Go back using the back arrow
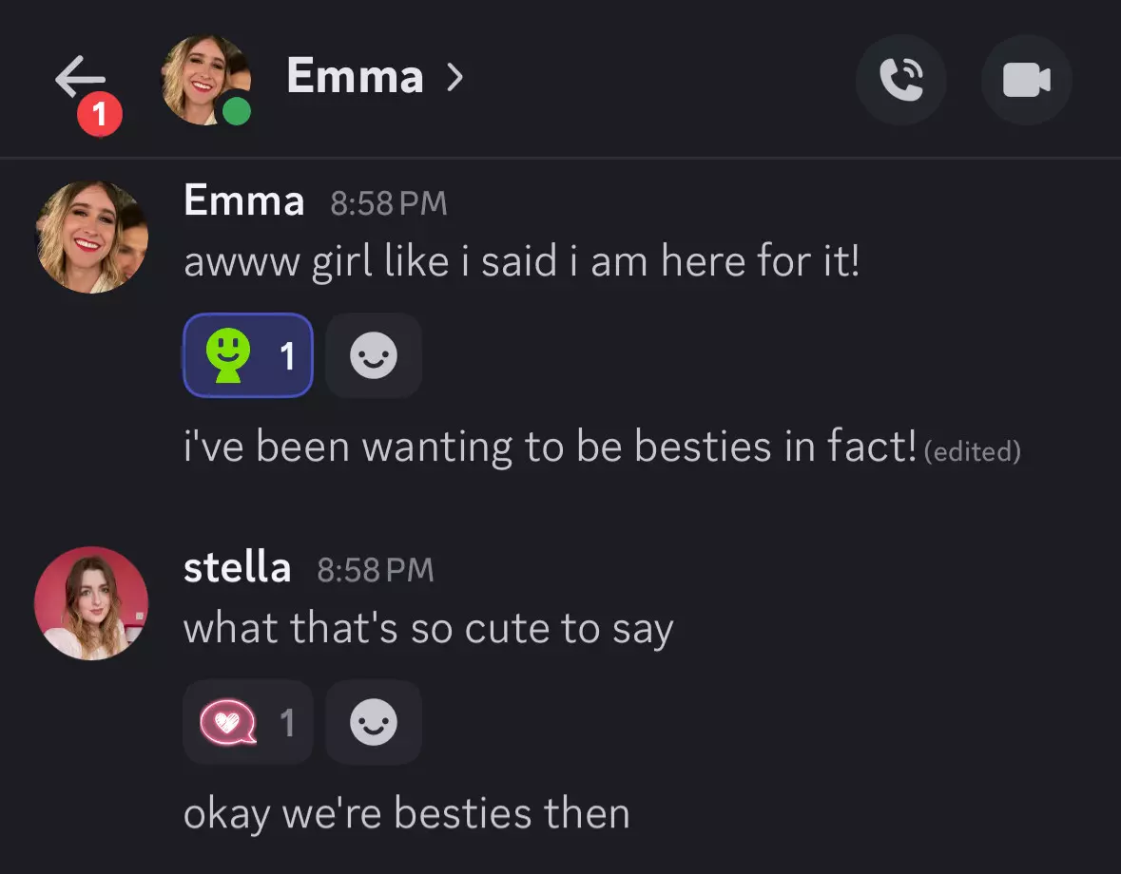1121x874 pixels. click(x=80, y=78)
